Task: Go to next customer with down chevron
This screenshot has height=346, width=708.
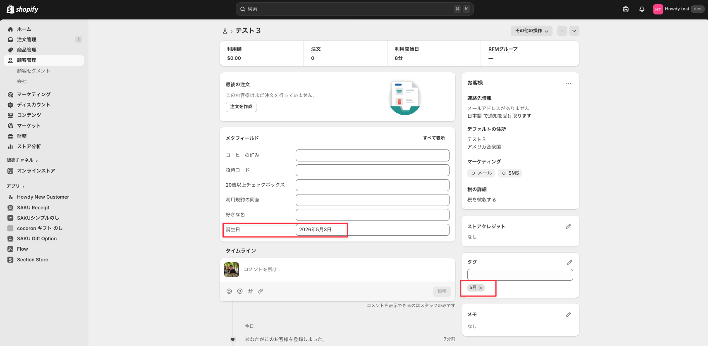Action: 574,31
